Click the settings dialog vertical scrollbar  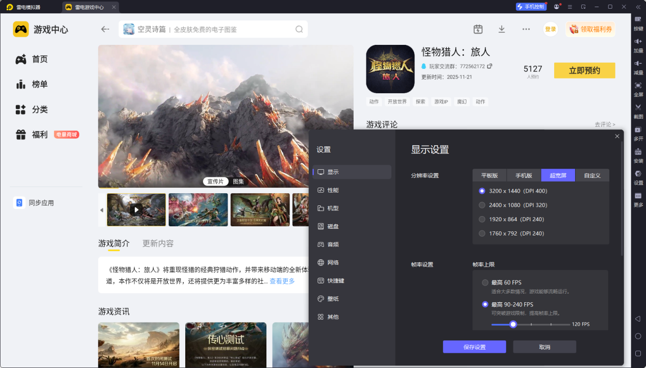(x=622, y=199)
